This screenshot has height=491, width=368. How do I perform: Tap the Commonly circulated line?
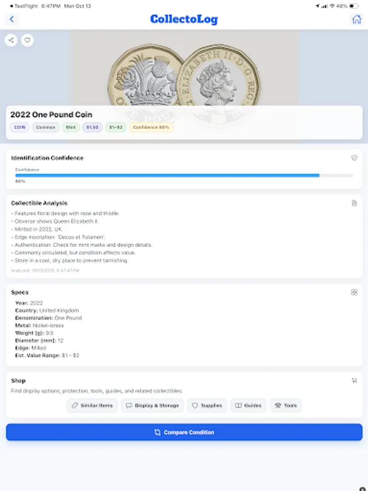(x=73, y=253)
